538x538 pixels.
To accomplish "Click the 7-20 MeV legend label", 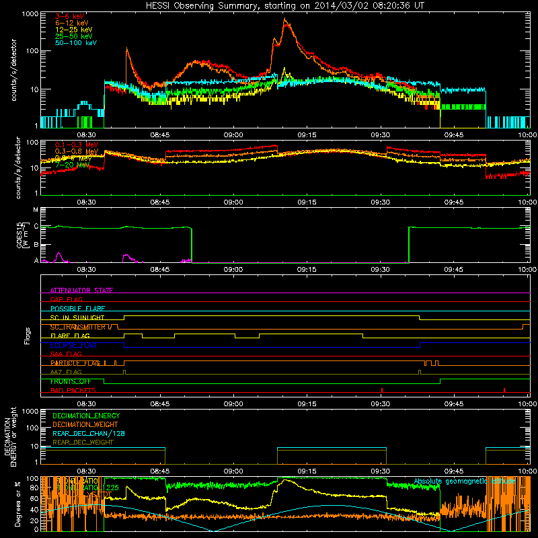I will 73,165.
